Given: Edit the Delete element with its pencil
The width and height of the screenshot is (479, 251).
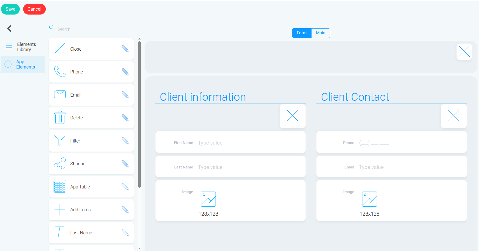Looking at the screenshot, I should pos(125,118).
